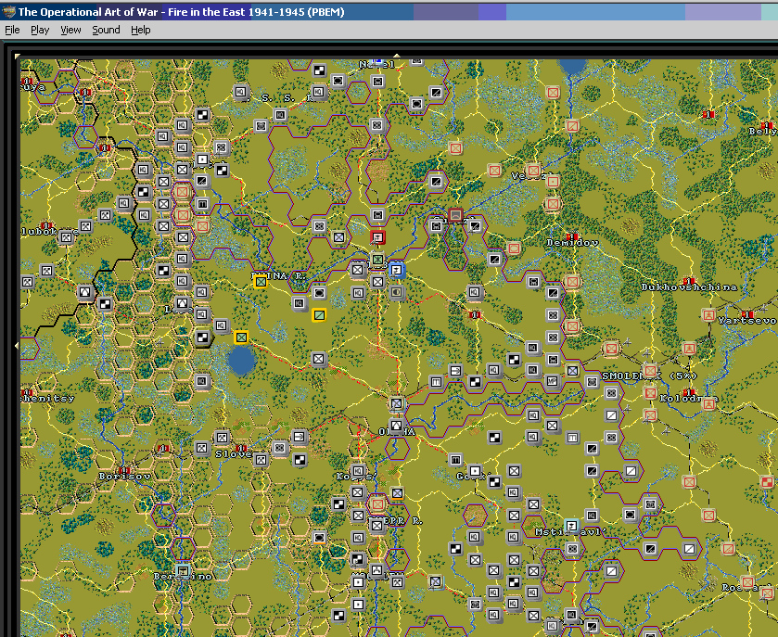
Task: Select the dark brown unit counter
Action: point(455,215)
